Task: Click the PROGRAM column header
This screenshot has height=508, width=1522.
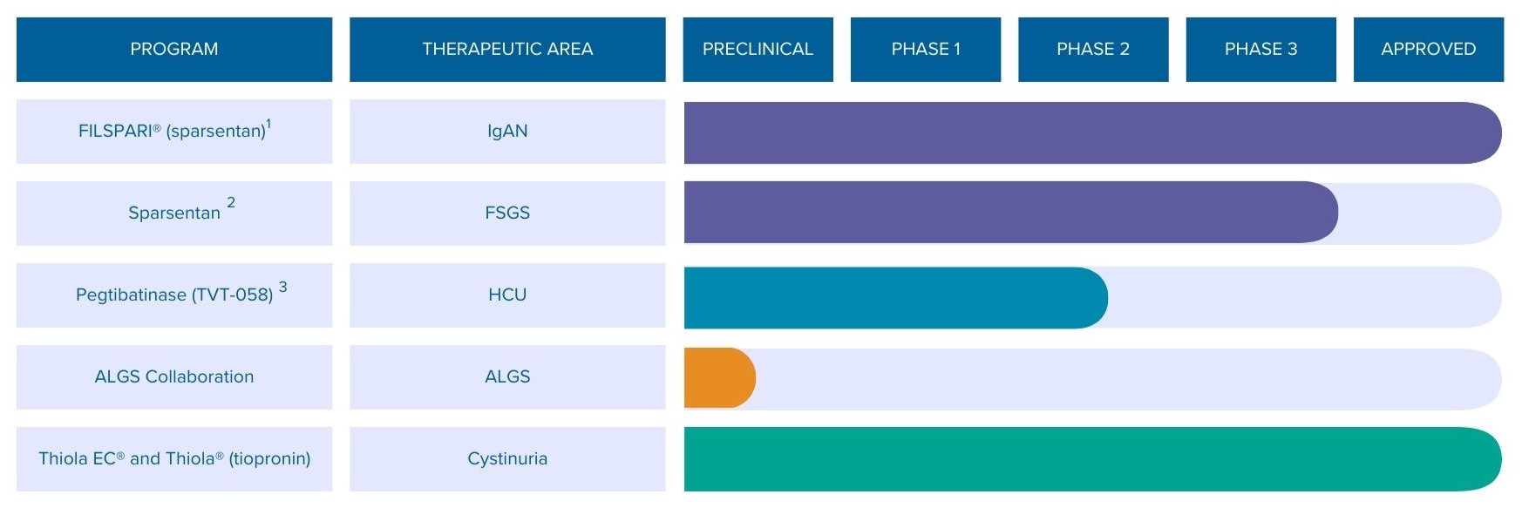Action: tap(174, 50)
